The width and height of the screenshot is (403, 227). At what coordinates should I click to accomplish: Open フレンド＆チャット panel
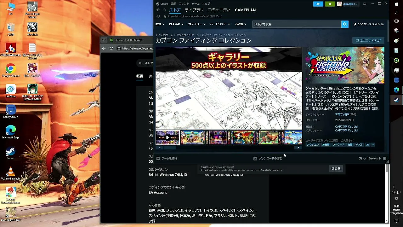tap(372, 158)
